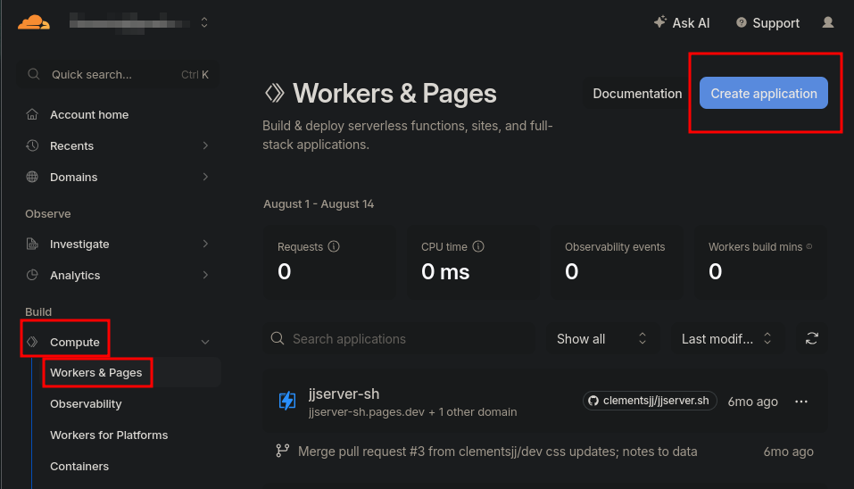Click the Observability events card
This screenshot has height=489, width=854.
(x=616, y=262)
